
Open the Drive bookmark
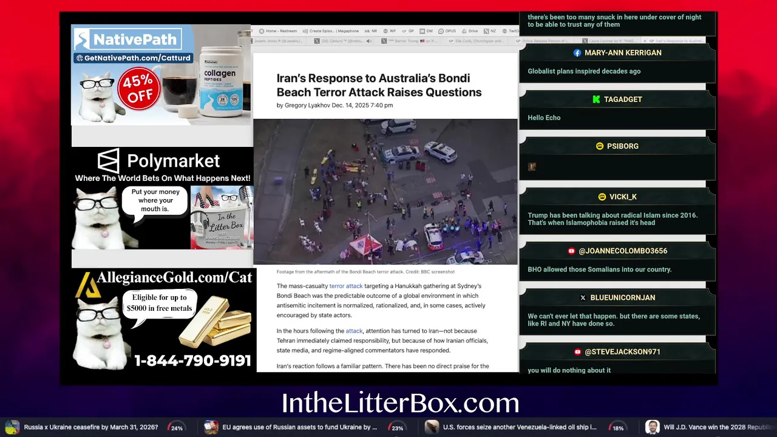pyautogui.click(x=469, y=31)
